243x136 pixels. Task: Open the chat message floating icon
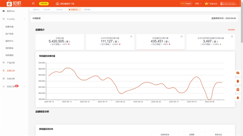click(x=238, y=73)
